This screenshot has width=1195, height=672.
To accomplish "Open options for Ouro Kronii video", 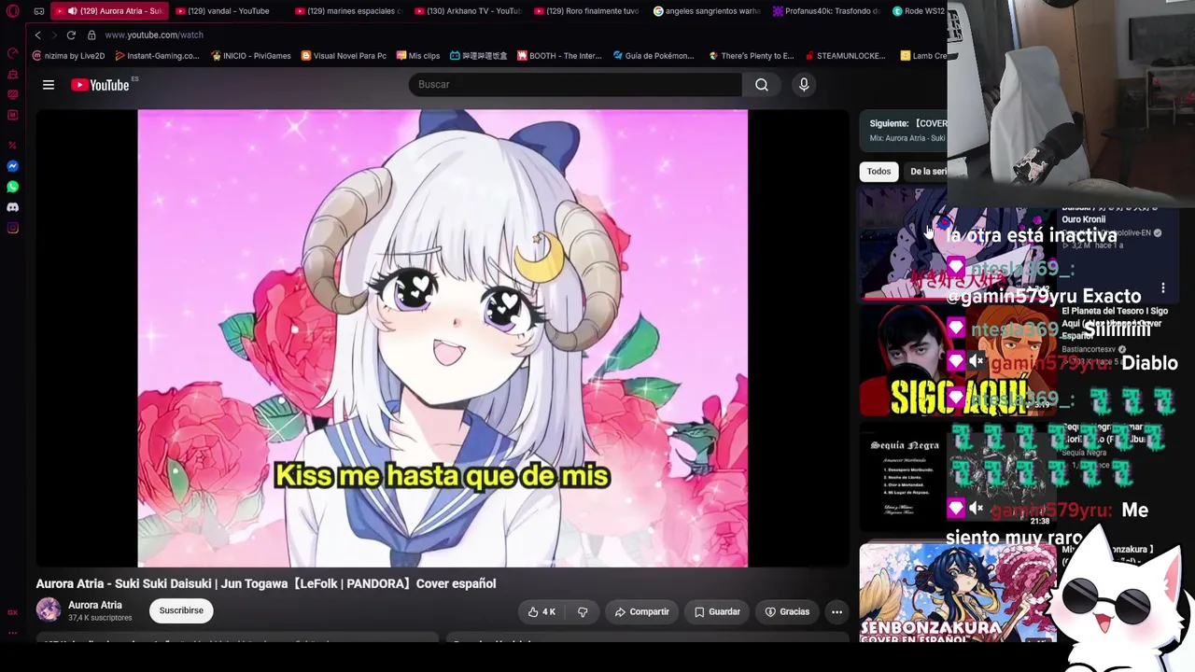I will (x=1163, y=288).
